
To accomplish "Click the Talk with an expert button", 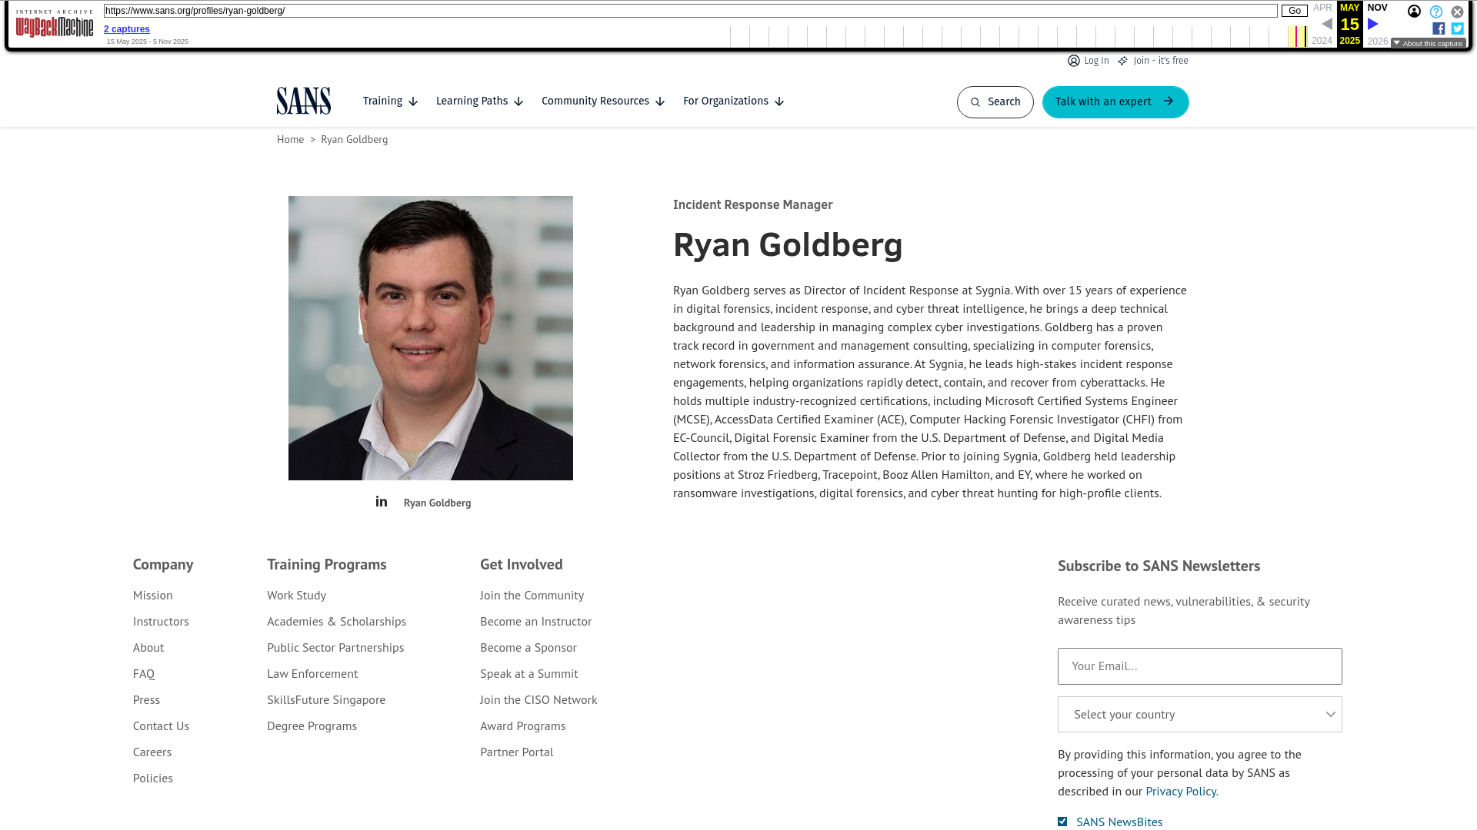I will (1115, 101).
